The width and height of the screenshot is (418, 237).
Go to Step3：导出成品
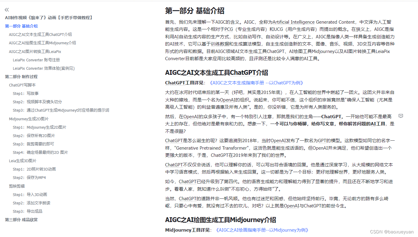(28, 211)
